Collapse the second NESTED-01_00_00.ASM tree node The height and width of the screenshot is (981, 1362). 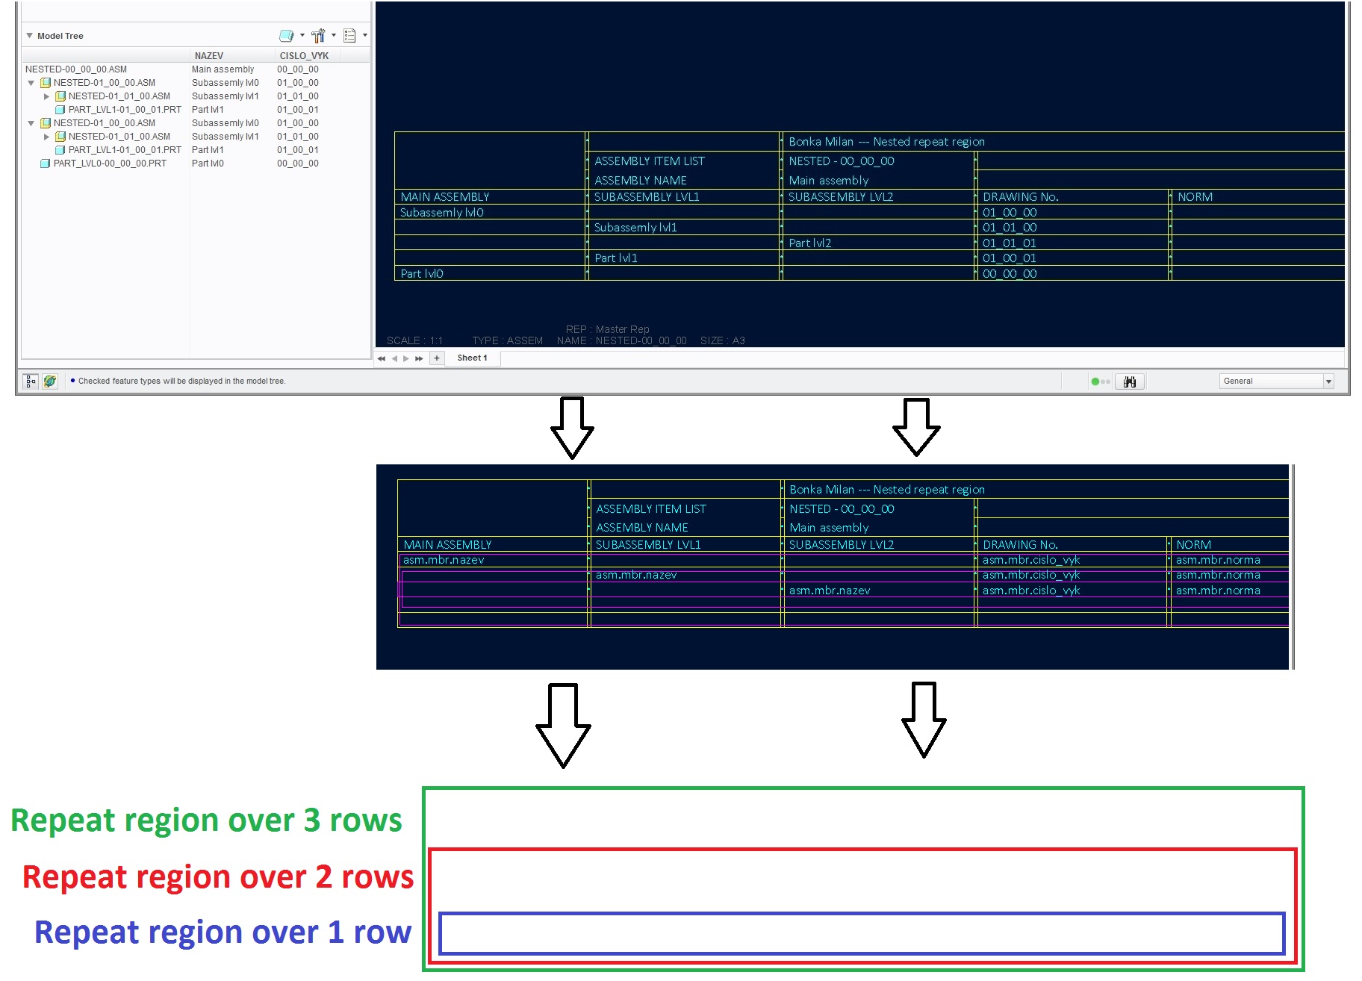coord(31,123)
